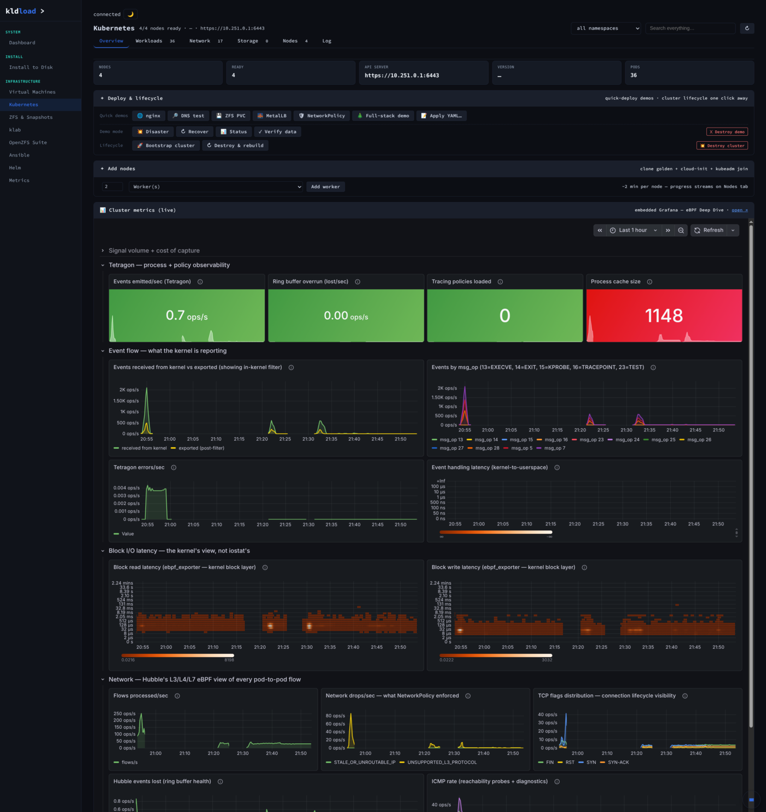The image size is (766, 812).
Task: Deploy the MetalLB quick demo
Action: (x=272, y=116)
